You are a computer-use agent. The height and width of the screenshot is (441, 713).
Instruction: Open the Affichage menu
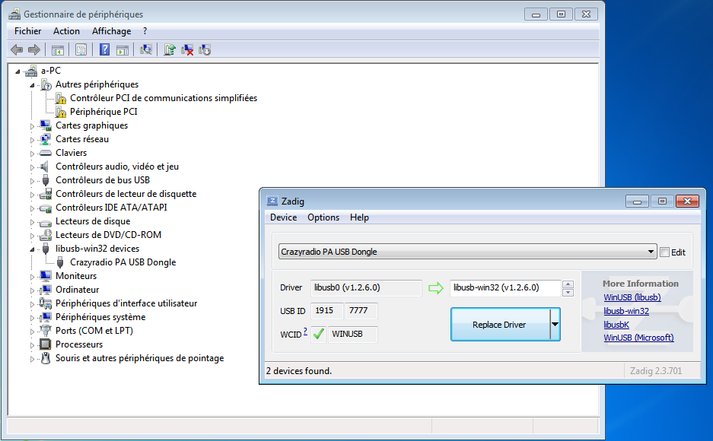point(111,31)
